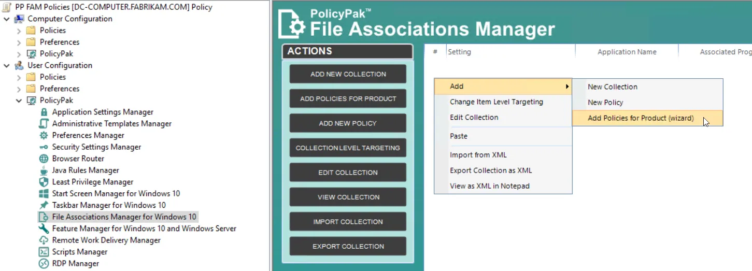
Task: Sort by the Application Name column header
Action: pyautogui.click(x=627, y=52)
